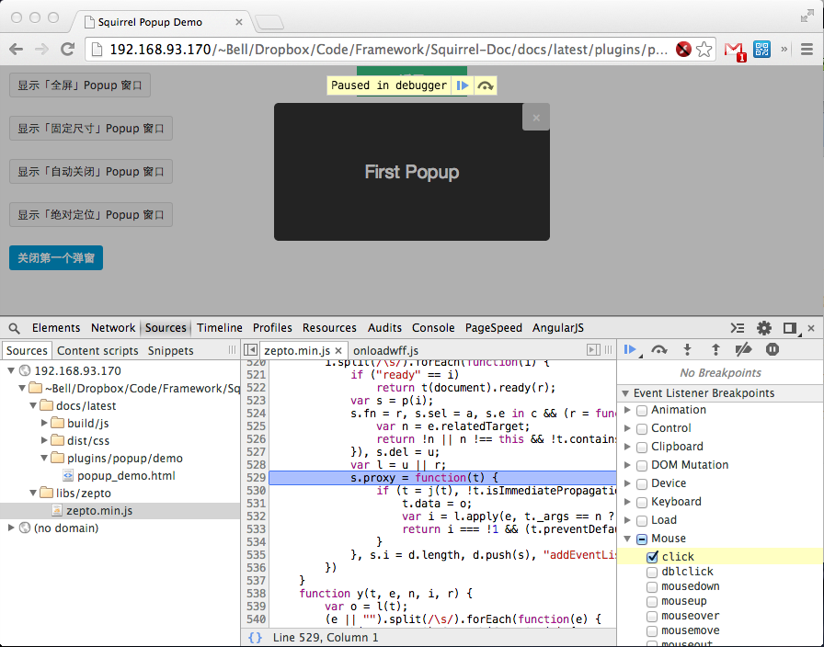Collapse the Mouse breakpoint category
This screenshot has height=647, width=824.
pyautogui.click(x=627, y=539)
